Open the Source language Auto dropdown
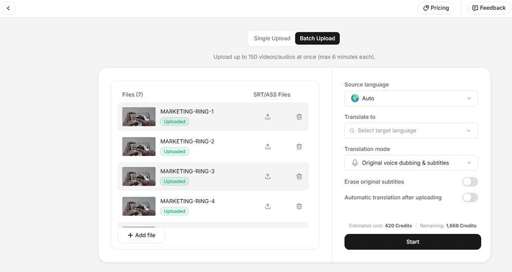 pos(411,98)
